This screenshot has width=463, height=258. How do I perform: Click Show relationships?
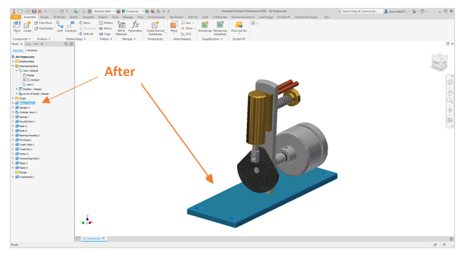(84, 23)
